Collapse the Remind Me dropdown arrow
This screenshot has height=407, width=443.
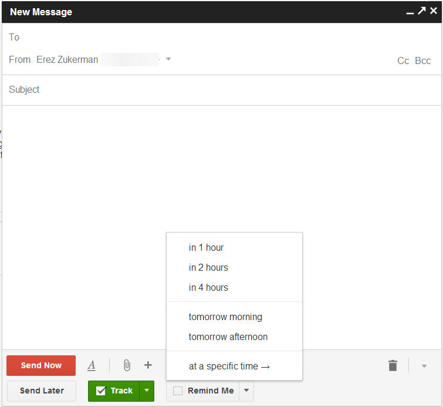click(x=246, y=391)
